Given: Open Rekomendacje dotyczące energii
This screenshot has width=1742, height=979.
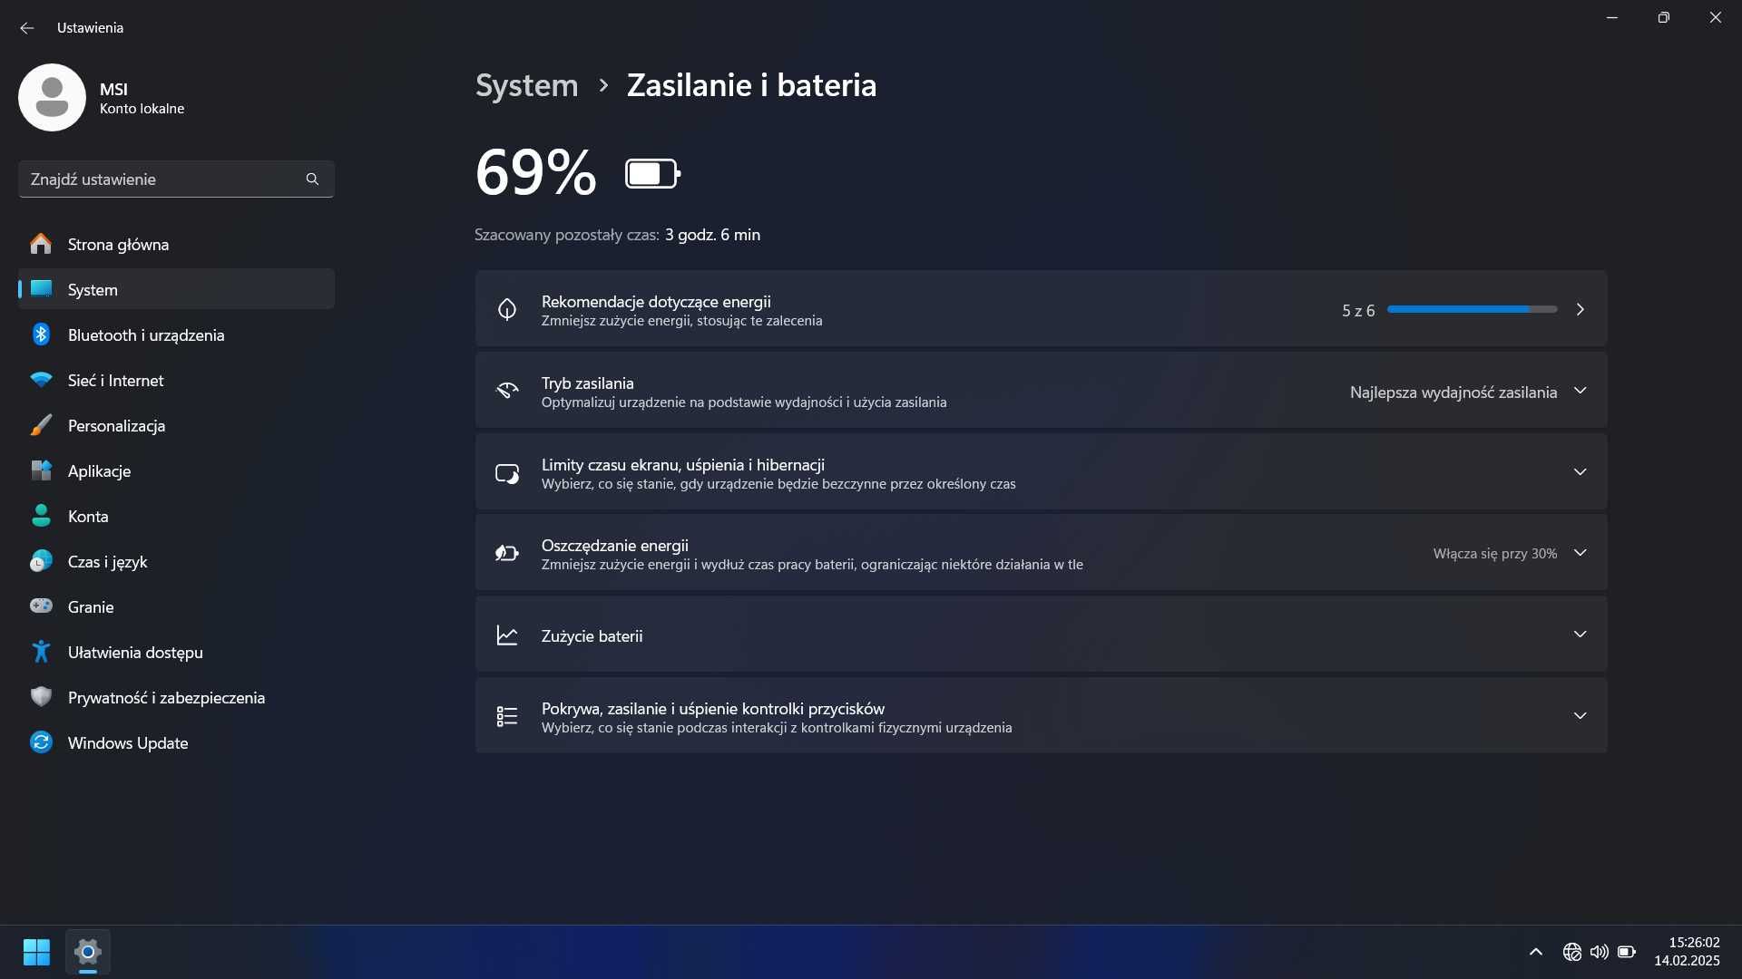Looking at the screenshot, I should (907, 310).
